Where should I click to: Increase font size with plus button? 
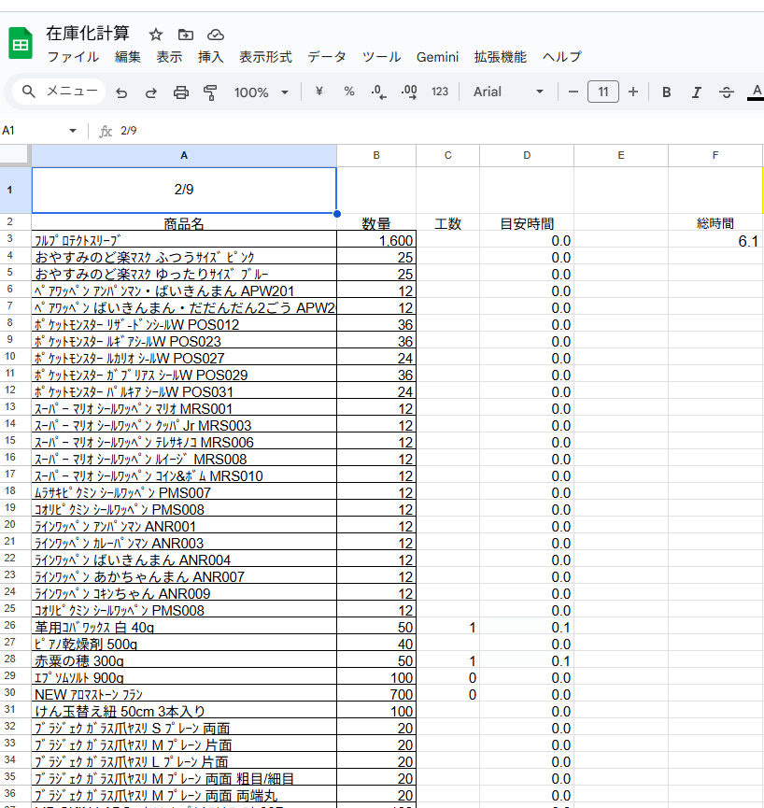tap(633, 92)
